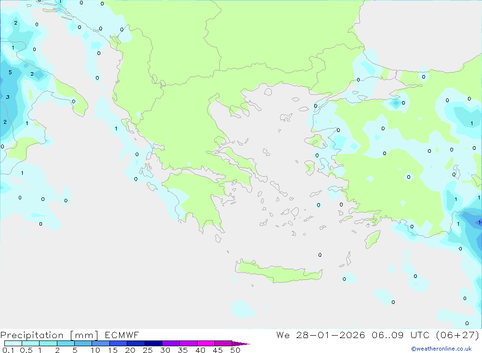This screenshot has height=353, width=482.
Task: Click the above-50 arrow tip of legend
Action: pyautogui.click(x=241, y=344)
